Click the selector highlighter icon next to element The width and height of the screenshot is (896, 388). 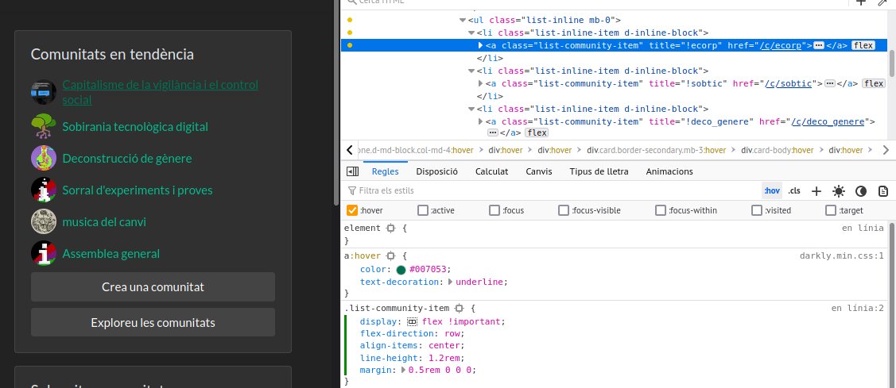tap(390, 229)
